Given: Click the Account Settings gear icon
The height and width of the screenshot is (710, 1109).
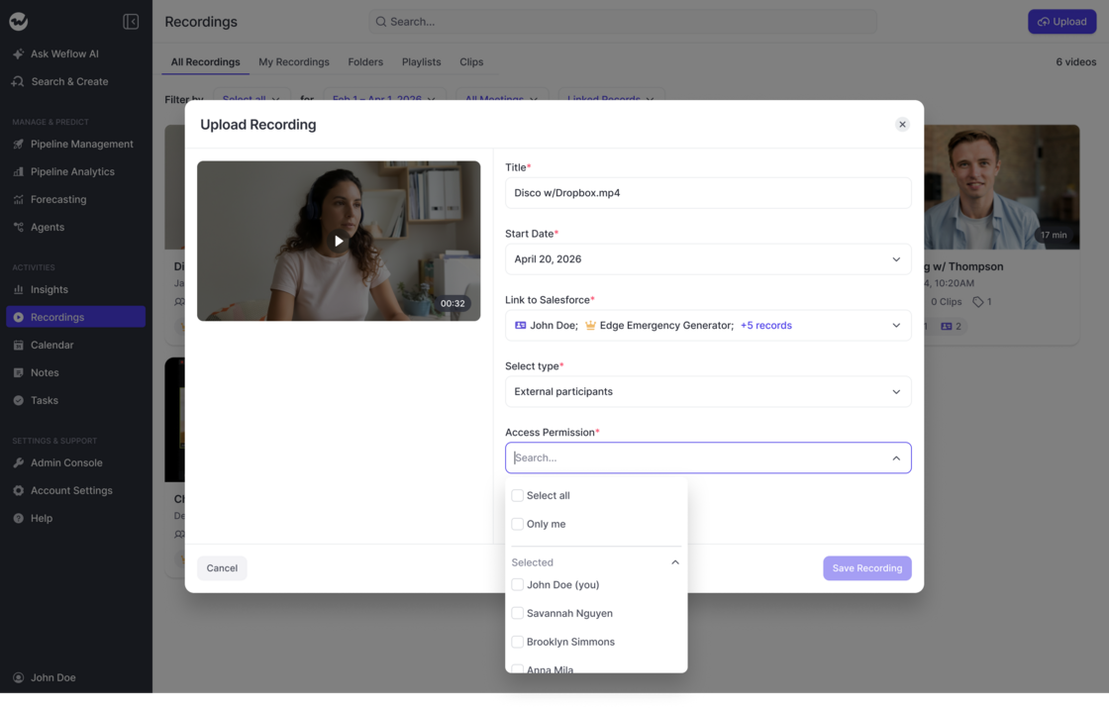Looking at the screenshot, I should pyautogui.click(x=19, y=490).
